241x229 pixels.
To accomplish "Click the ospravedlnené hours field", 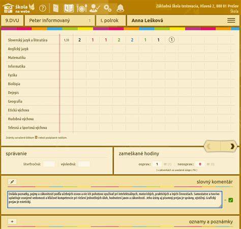I will coord(157,164).
